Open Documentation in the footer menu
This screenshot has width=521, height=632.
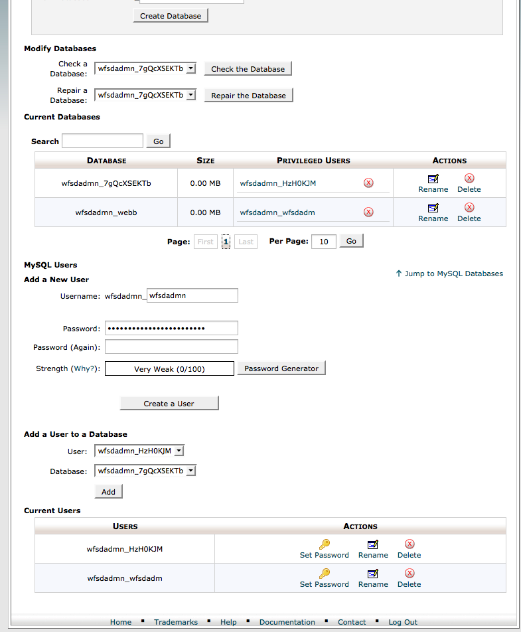tap(287, 622)
